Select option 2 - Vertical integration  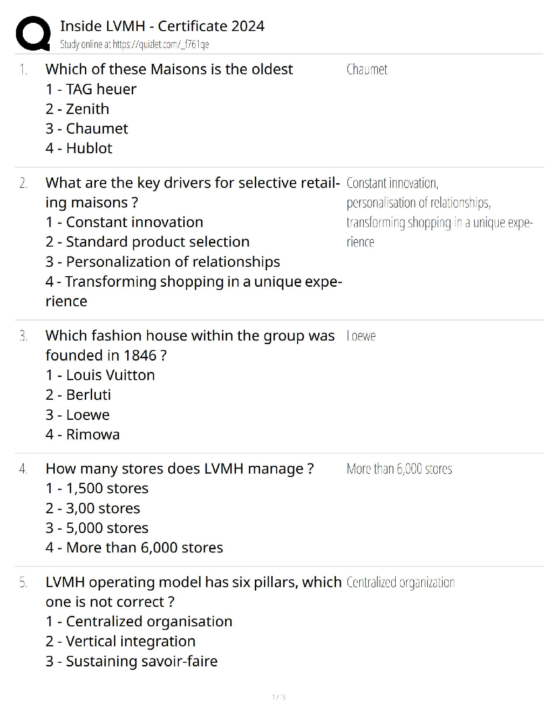120,641
